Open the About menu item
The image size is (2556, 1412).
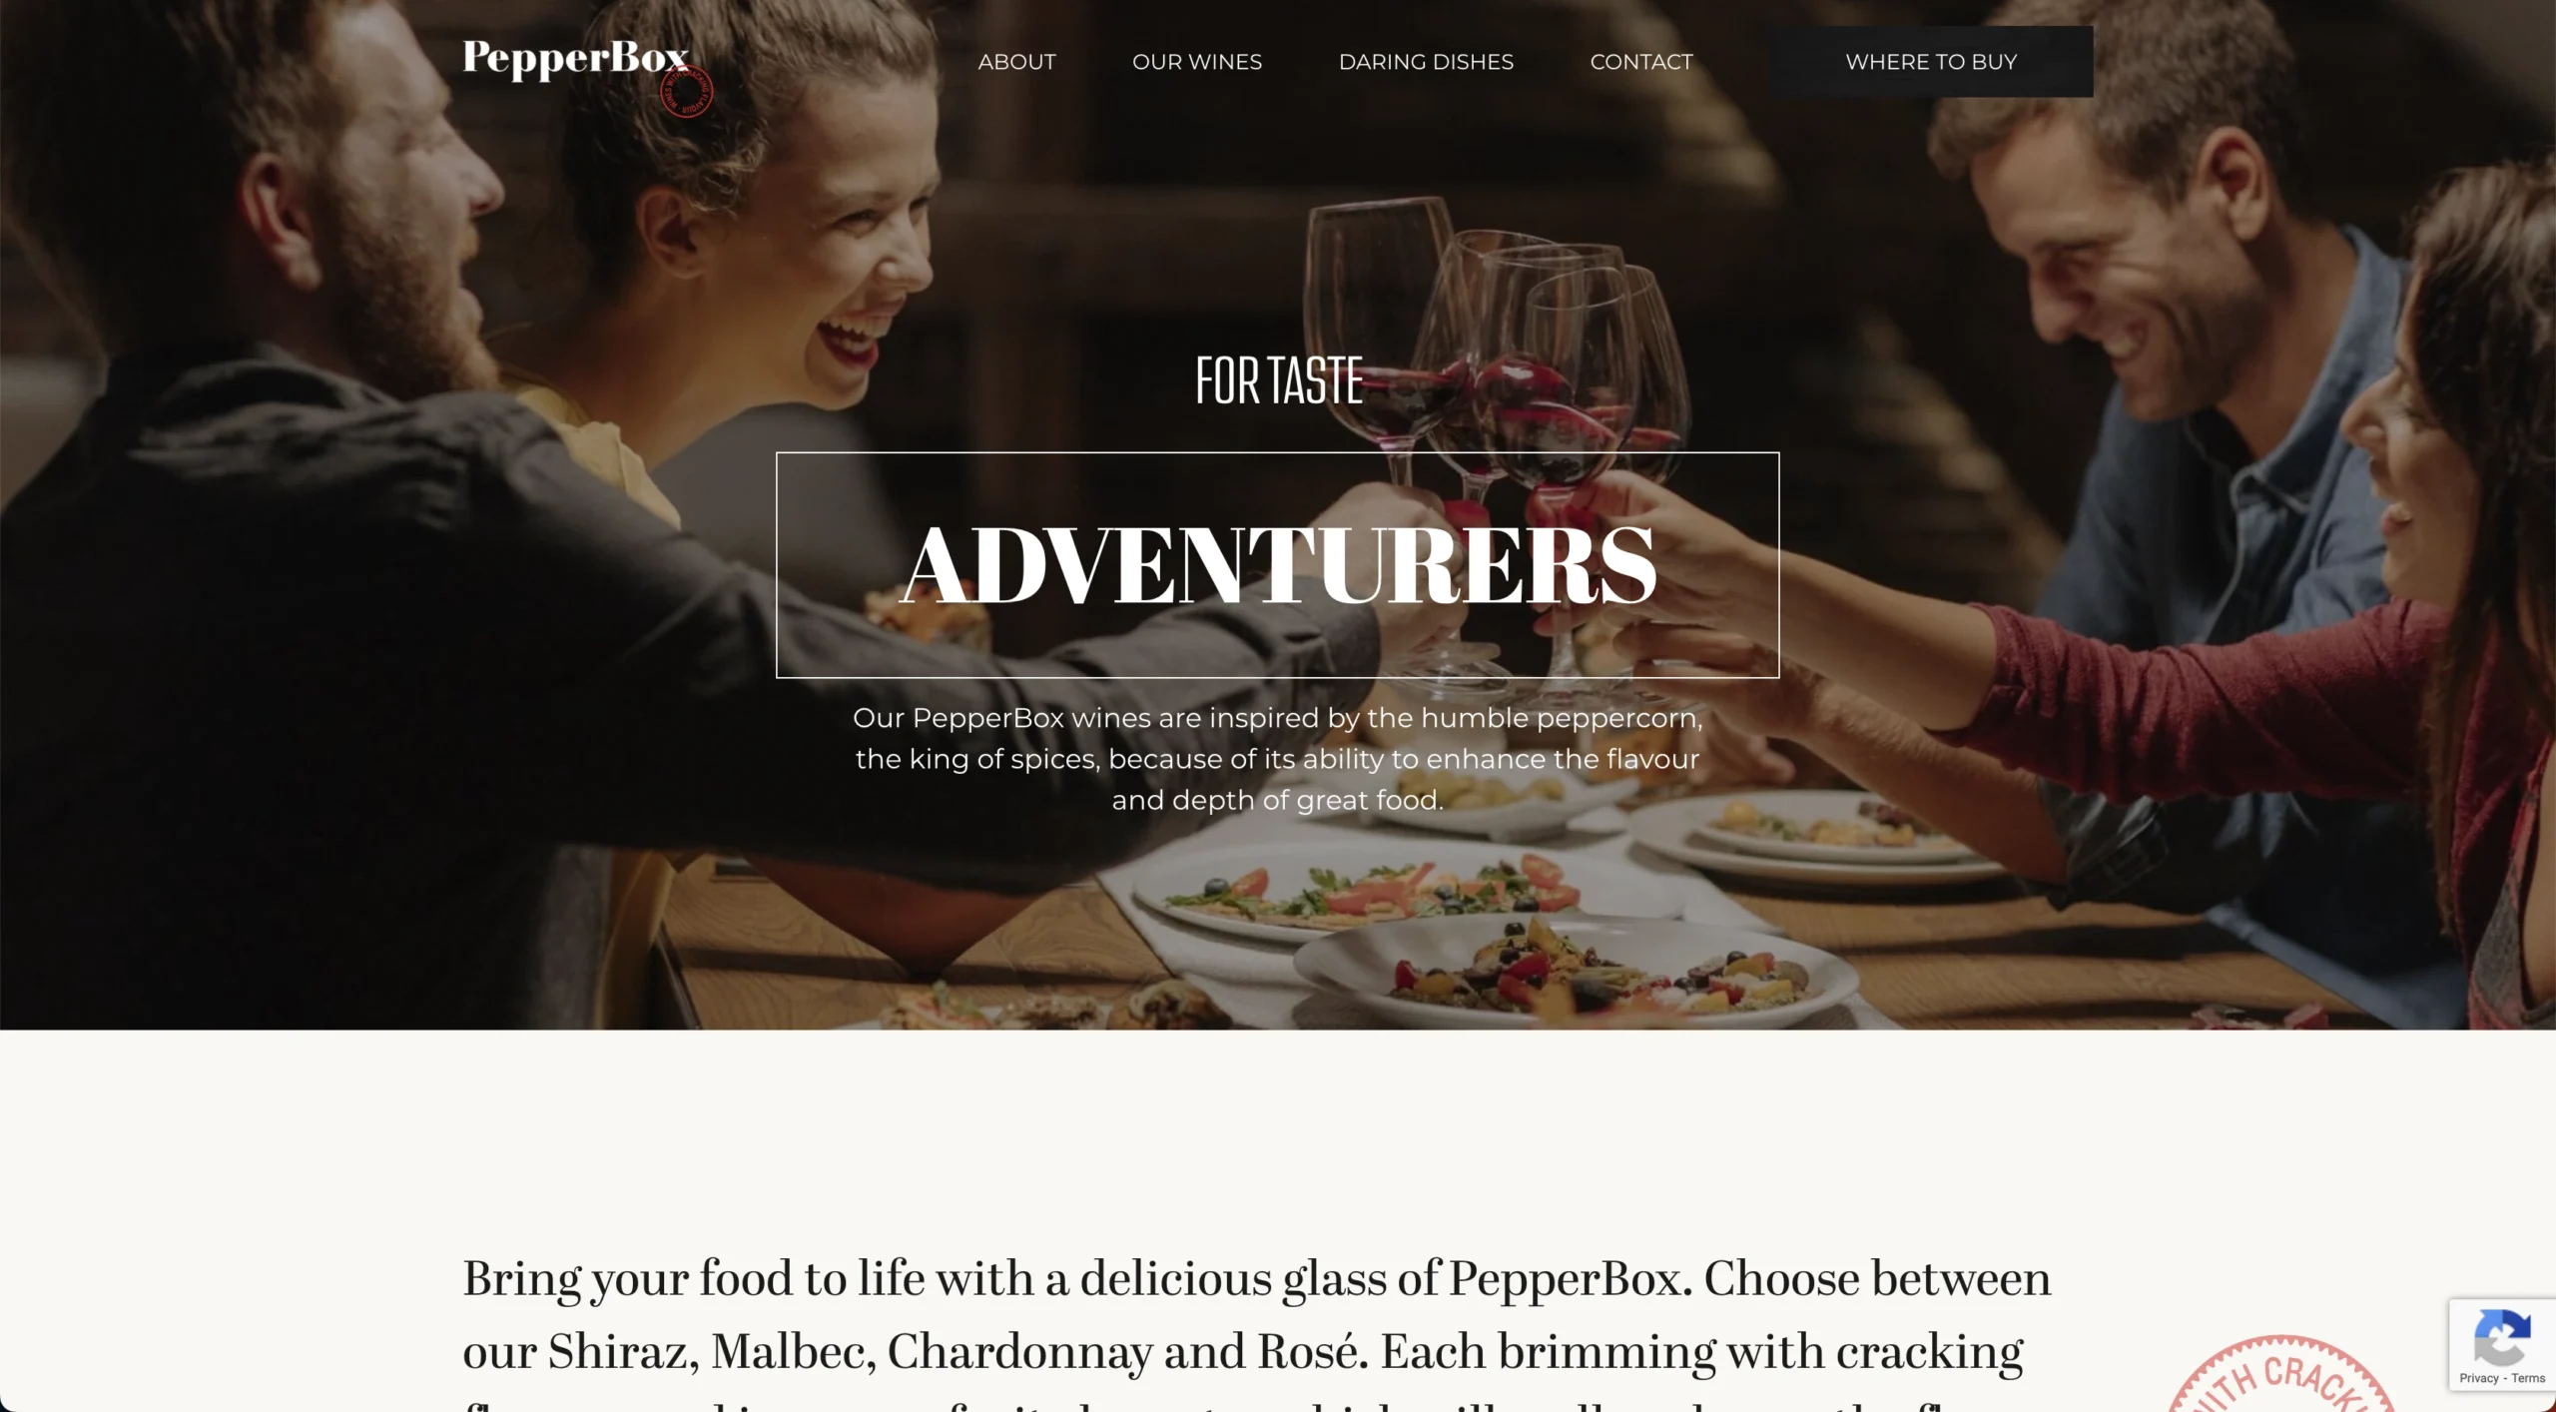coord(1016,62)
